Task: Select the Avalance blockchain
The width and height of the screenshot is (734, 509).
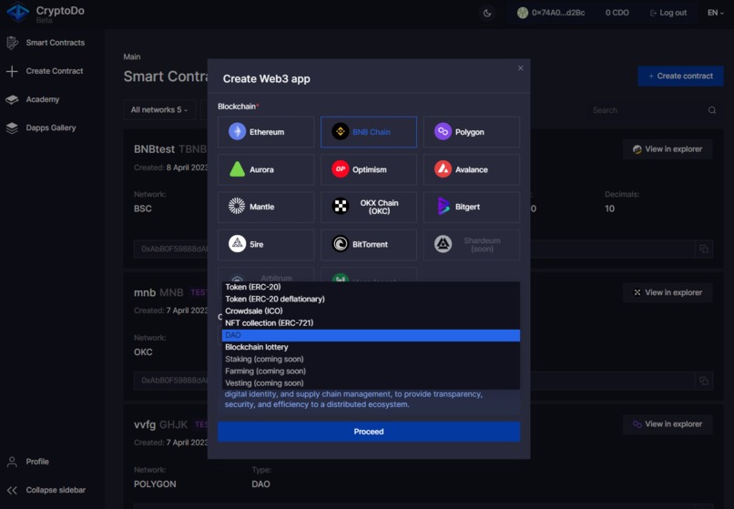Action: click(472, 169)
